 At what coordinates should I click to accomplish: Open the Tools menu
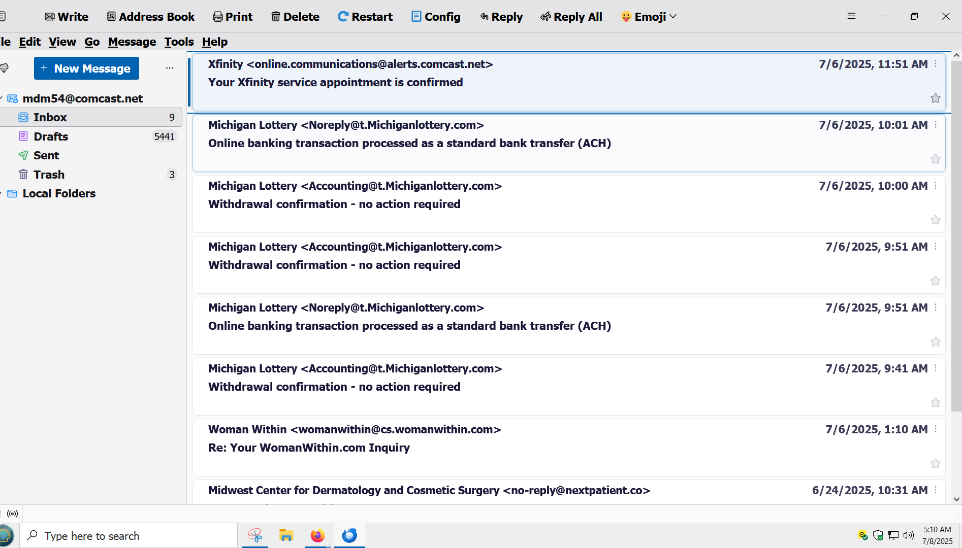(179, 42)
